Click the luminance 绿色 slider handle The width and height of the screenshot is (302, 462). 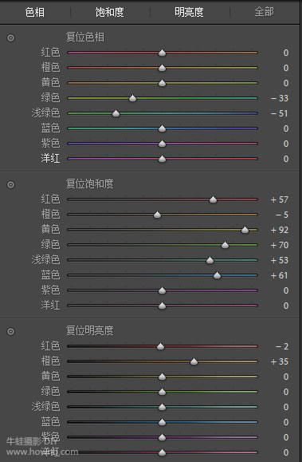[x=163, y=392]
